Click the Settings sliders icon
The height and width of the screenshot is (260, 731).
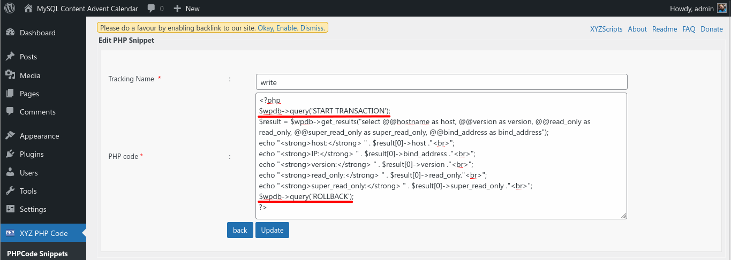click(10, 209)
